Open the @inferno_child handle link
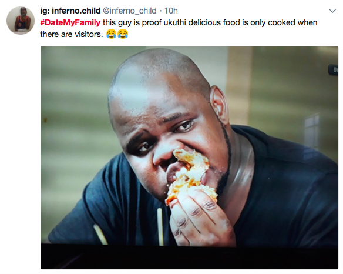The image size is (343, 274). tap(130, 11)
